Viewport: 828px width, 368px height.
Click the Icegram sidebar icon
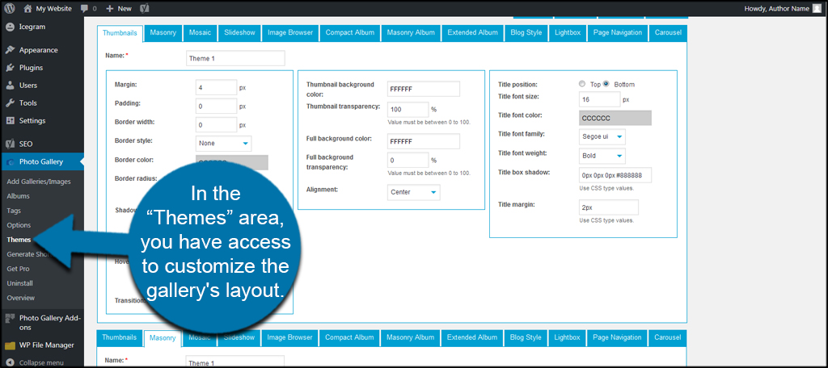[10, 27]
